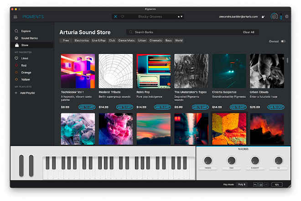Click the CPU meter percentage box
The height and width of the screenshot is (201, 301).
coord(277,185)
